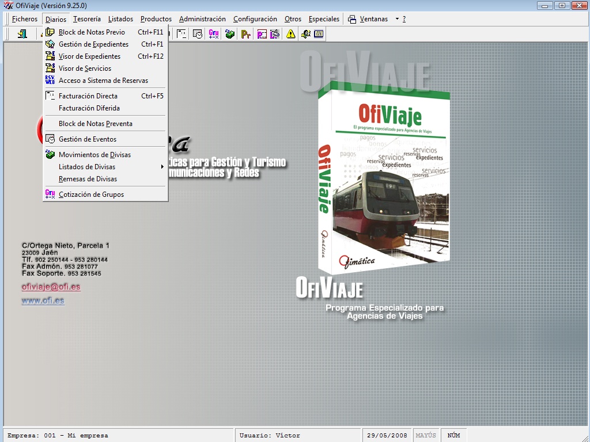
Task: Select Facturación Diferida menu entry
Action: click(89, 108)
